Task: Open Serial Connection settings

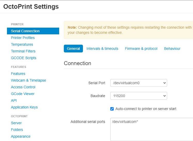Action: (x=25, y=31)
